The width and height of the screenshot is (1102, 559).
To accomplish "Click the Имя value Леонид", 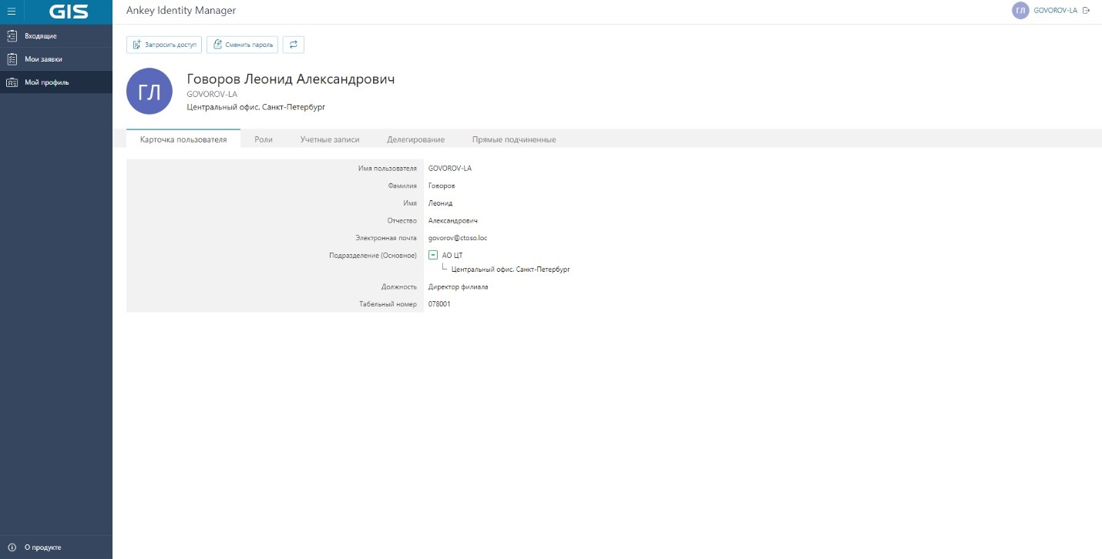I will click(441, 203).
